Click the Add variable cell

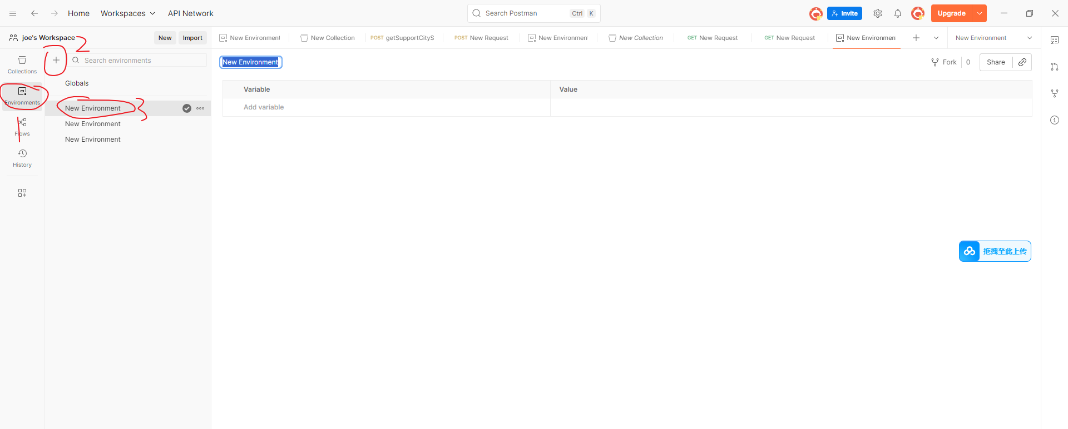[x=387, y=107]
